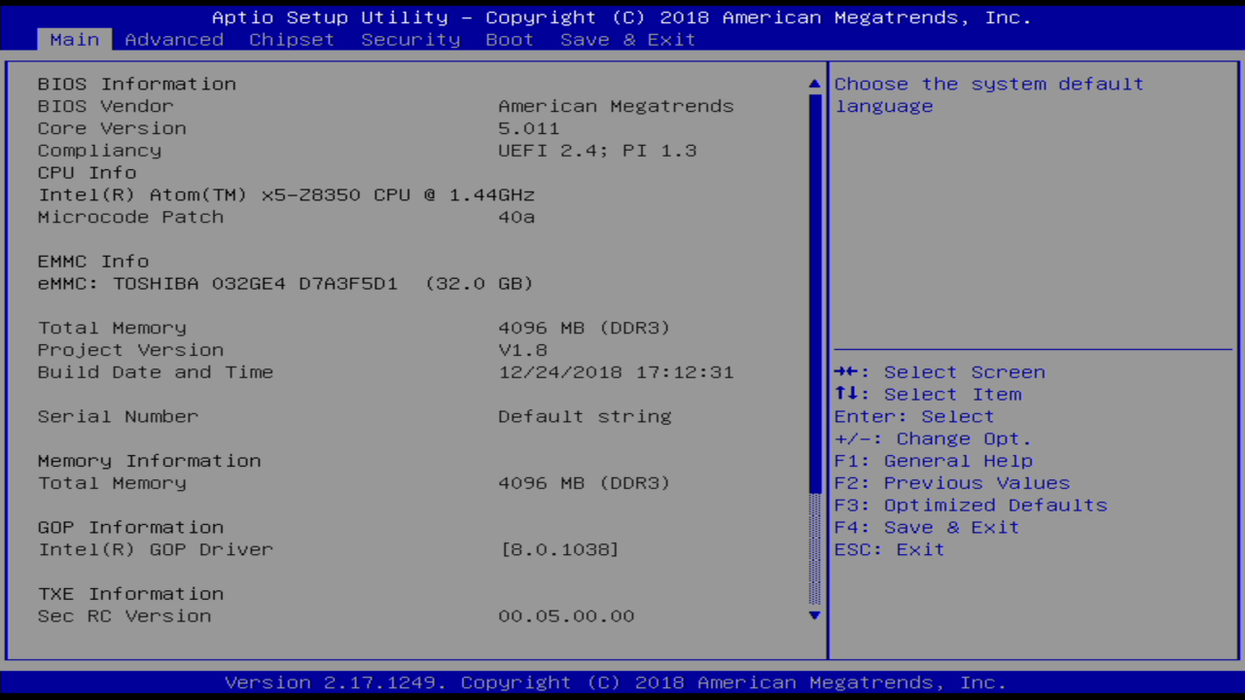Select the BIOS Vendor row label
Viewport: 1245px width, 700px height.
106,106
